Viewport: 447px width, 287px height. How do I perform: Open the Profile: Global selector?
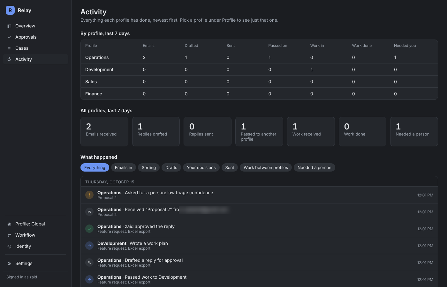click(35, 224)
